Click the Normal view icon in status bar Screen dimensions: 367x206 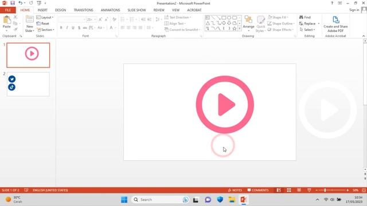tap(279, 190)
